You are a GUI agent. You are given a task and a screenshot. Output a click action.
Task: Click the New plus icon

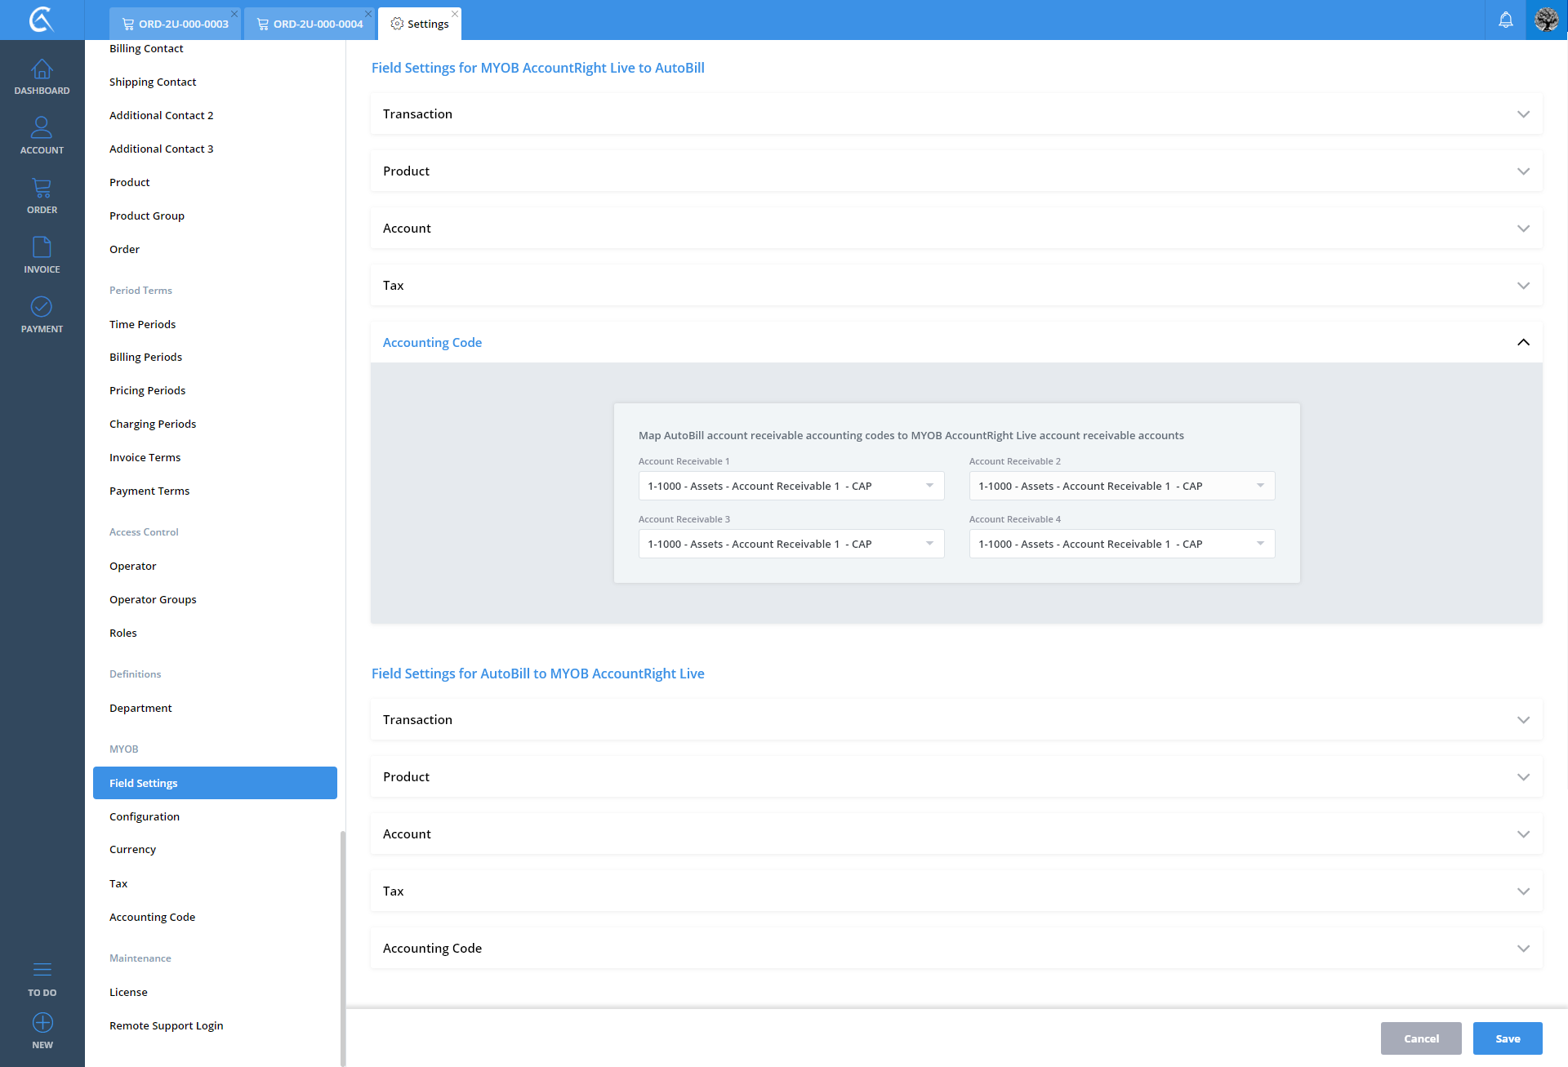pos(42,1023)
